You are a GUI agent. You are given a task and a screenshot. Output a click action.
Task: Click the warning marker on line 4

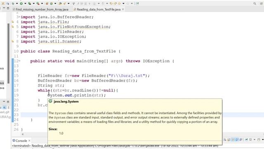tap(13, 22)
